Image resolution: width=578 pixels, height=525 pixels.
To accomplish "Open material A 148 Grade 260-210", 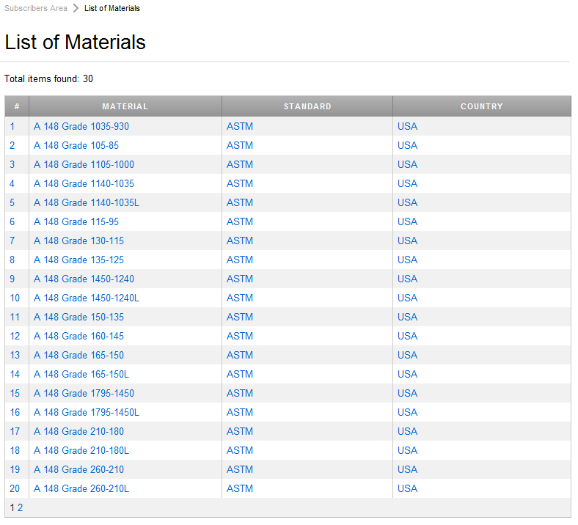I will click(79, 470).
